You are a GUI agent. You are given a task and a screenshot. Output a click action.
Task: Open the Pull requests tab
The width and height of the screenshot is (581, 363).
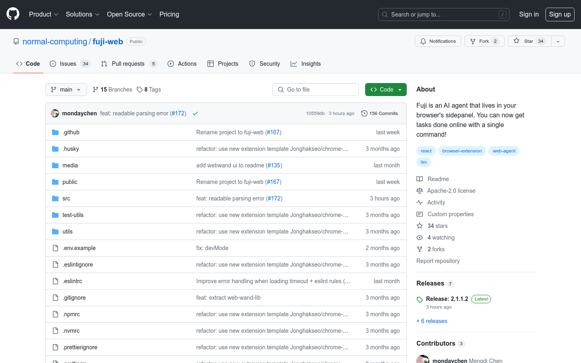click(129, 64)
